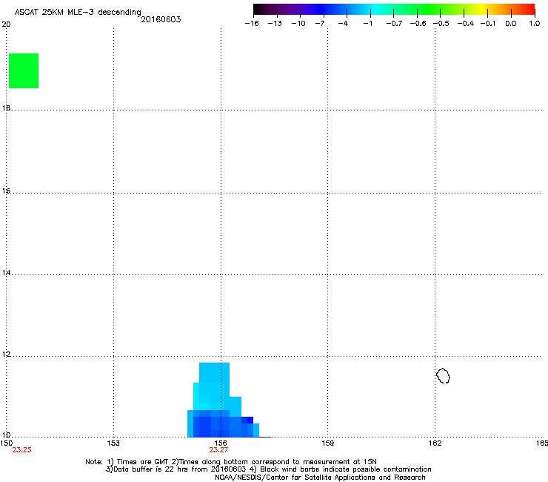Click the red time stamp 23:25
The image size is (548, 482).
tap(21, 450)
